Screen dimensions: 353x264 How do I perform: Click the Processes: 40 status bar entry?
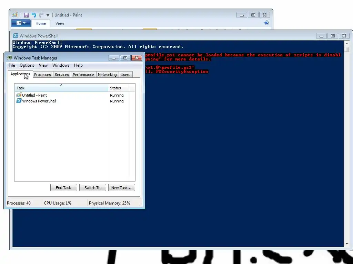[19, 203]
